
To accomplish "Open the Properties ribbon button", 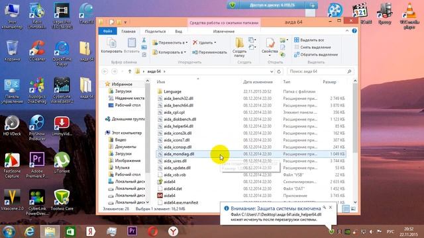I will pyautogui.click(x=270, y=46).
